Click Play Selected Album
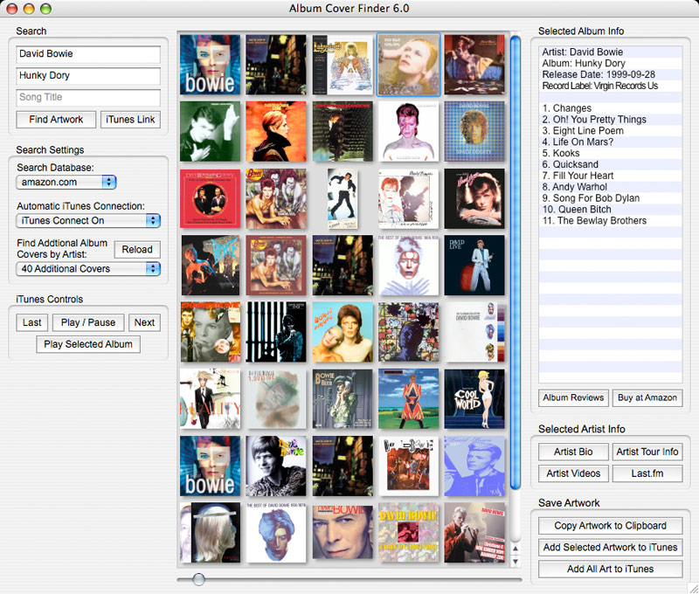 point(88,344)
